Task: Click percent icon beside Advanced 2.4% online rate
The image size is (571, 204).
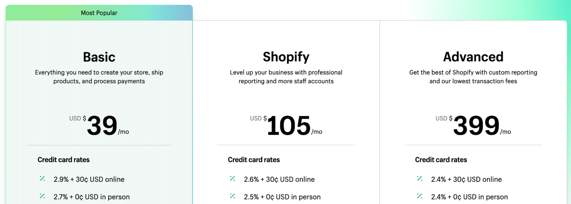Action: pyautogui.click(x=419, y=179)
